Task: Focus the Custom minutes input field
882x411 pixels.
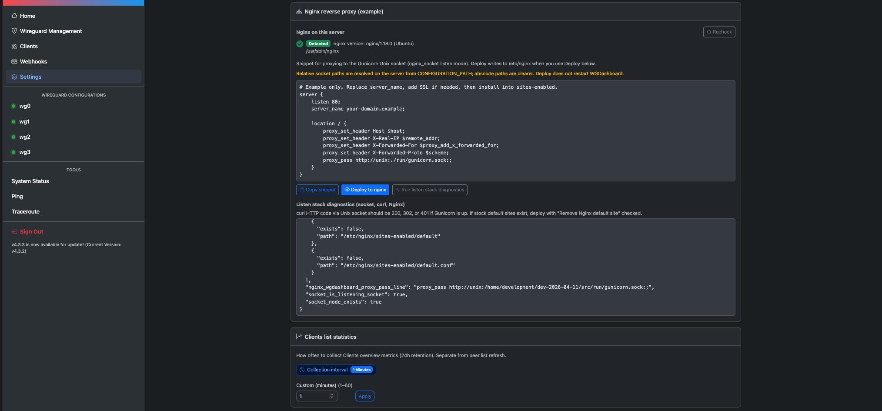Action: (x=317, y=396)
